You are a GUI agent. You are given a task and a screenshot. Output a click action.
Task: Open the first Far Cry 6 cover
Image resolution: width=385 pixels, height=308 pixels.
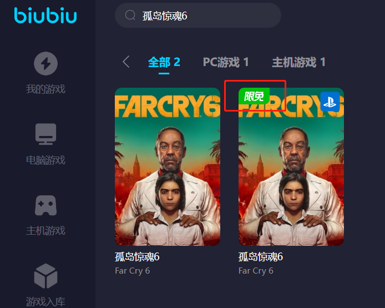pyautogui.click(x=168, y=166)
